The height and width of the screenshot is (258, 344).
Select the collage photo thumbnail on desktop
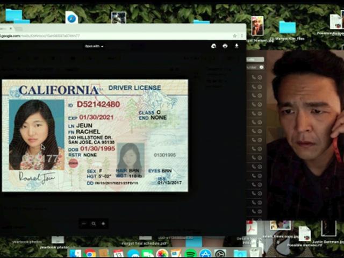pos(280,226)
